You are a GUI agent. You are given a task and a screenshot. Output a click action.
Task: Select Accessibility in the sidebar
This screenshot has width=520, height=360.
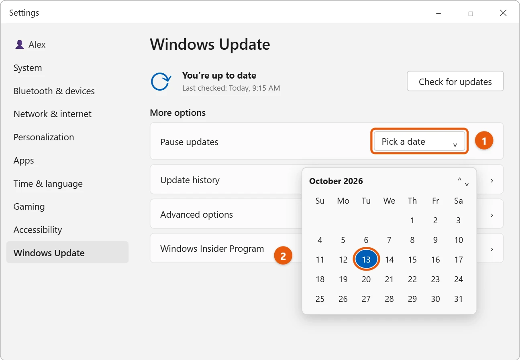pos(67,230)
